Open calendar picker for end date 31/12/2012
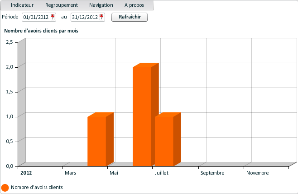The width and height of the screenshot is (298, 194). [x=101, y=17]
